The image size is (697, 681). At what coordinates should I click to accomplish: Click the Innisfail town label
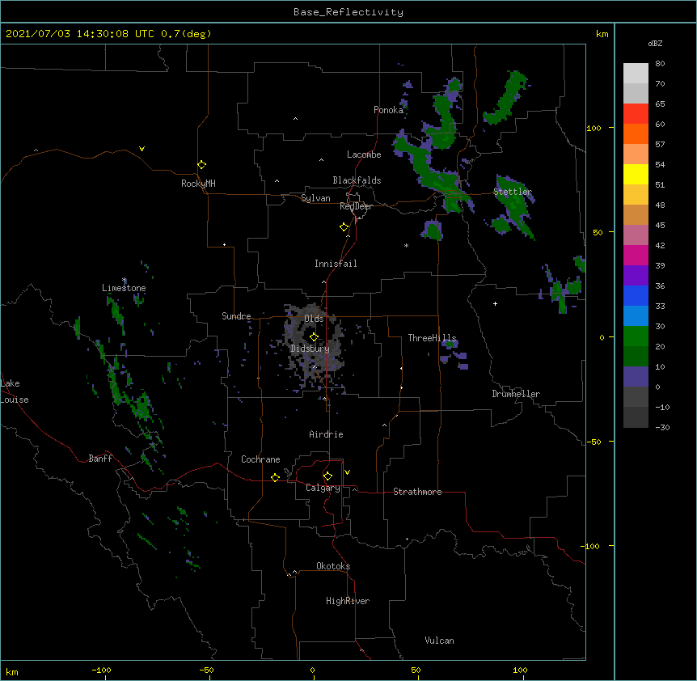click(336, 264)
